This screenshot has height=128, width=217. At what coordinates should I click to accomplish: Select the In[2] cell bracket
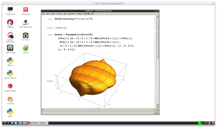(x=154, y=42)
